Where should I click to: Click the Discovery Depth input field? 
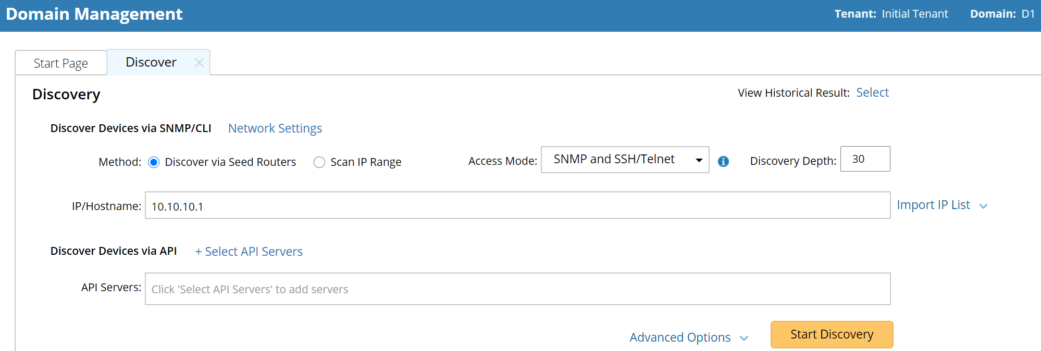pos(865,159)
